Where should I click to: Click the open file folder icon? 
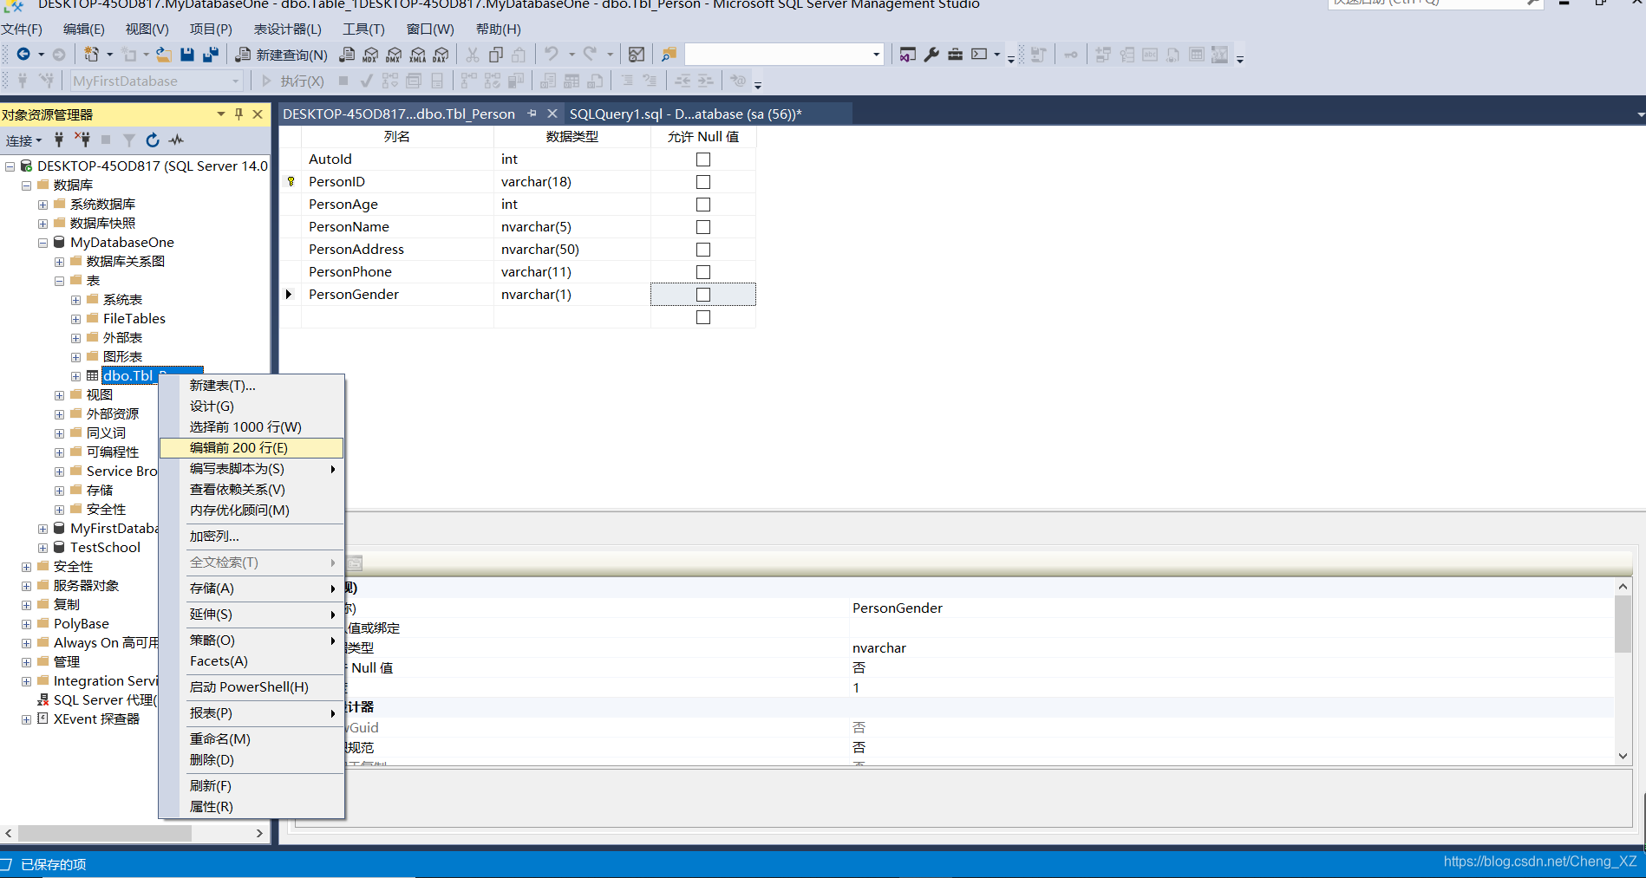pyautogui.click(x=163, y=55)
